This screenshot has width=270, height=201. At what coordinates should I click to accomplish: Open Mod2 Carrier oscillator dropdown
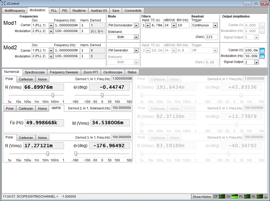[x=51, y=51]
